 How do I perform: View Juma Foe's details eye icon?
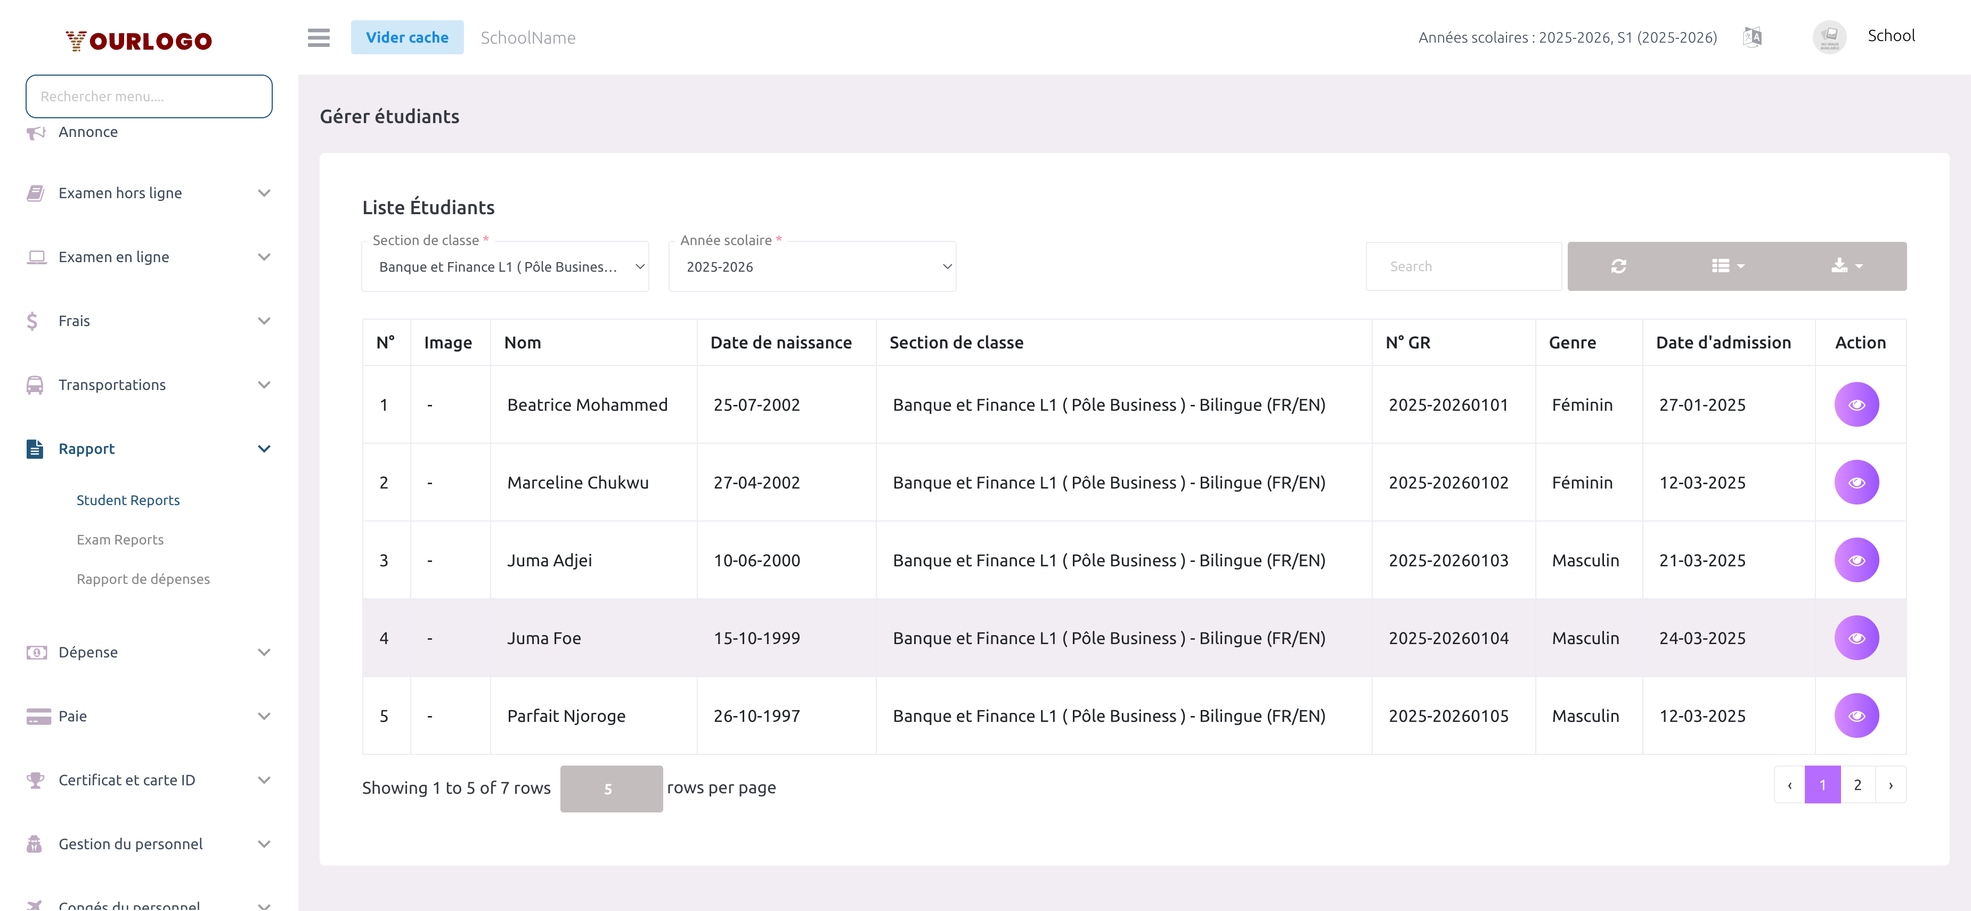point(1856,638)
